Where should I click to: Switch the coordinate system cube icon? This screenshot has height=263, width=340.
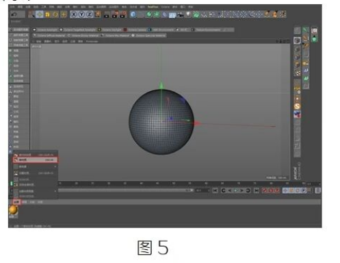click(x=98, y=14)
